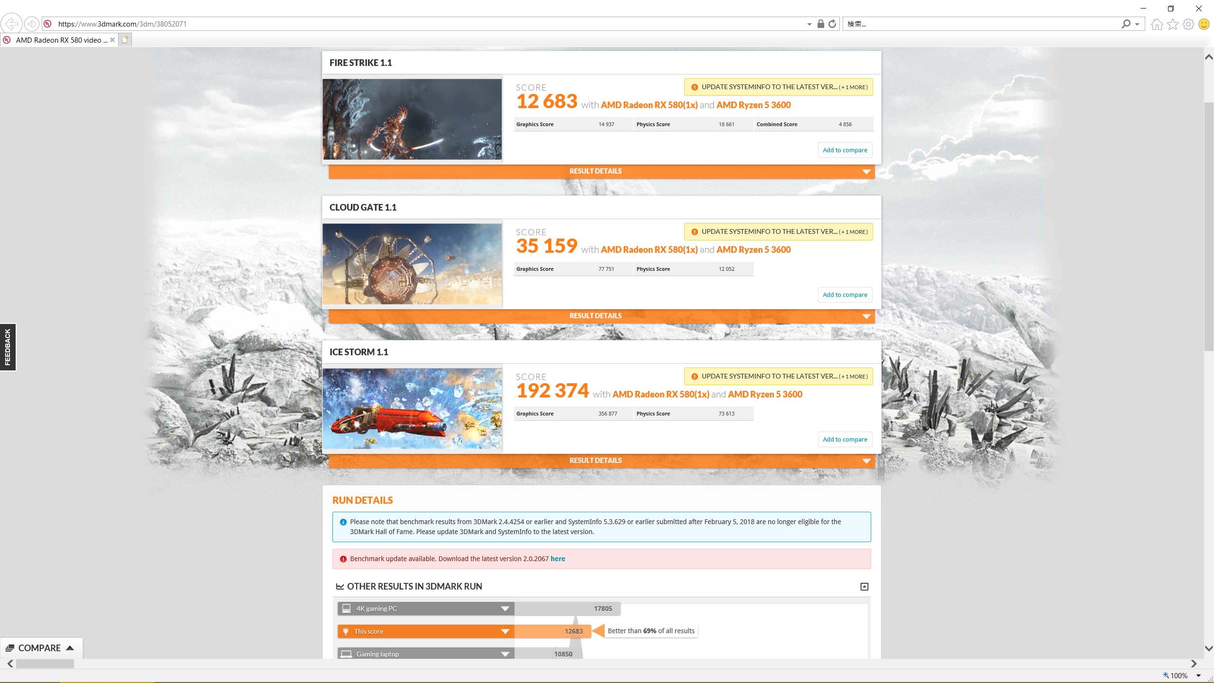
Task: Click the site lock security icon
Action: 820,24
